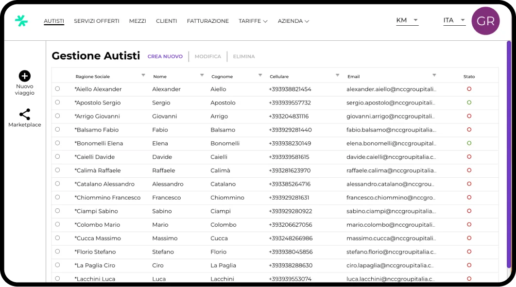Screen dimensions: 516x287
Task: Open filter icon for Nome column
Action: tap(202, 75)
